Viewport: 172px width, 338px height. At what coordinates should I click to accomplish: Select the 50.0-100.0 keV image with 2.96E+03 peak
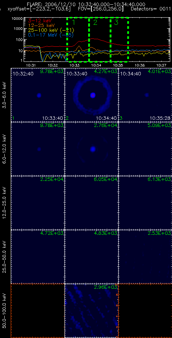pos(91,311)
